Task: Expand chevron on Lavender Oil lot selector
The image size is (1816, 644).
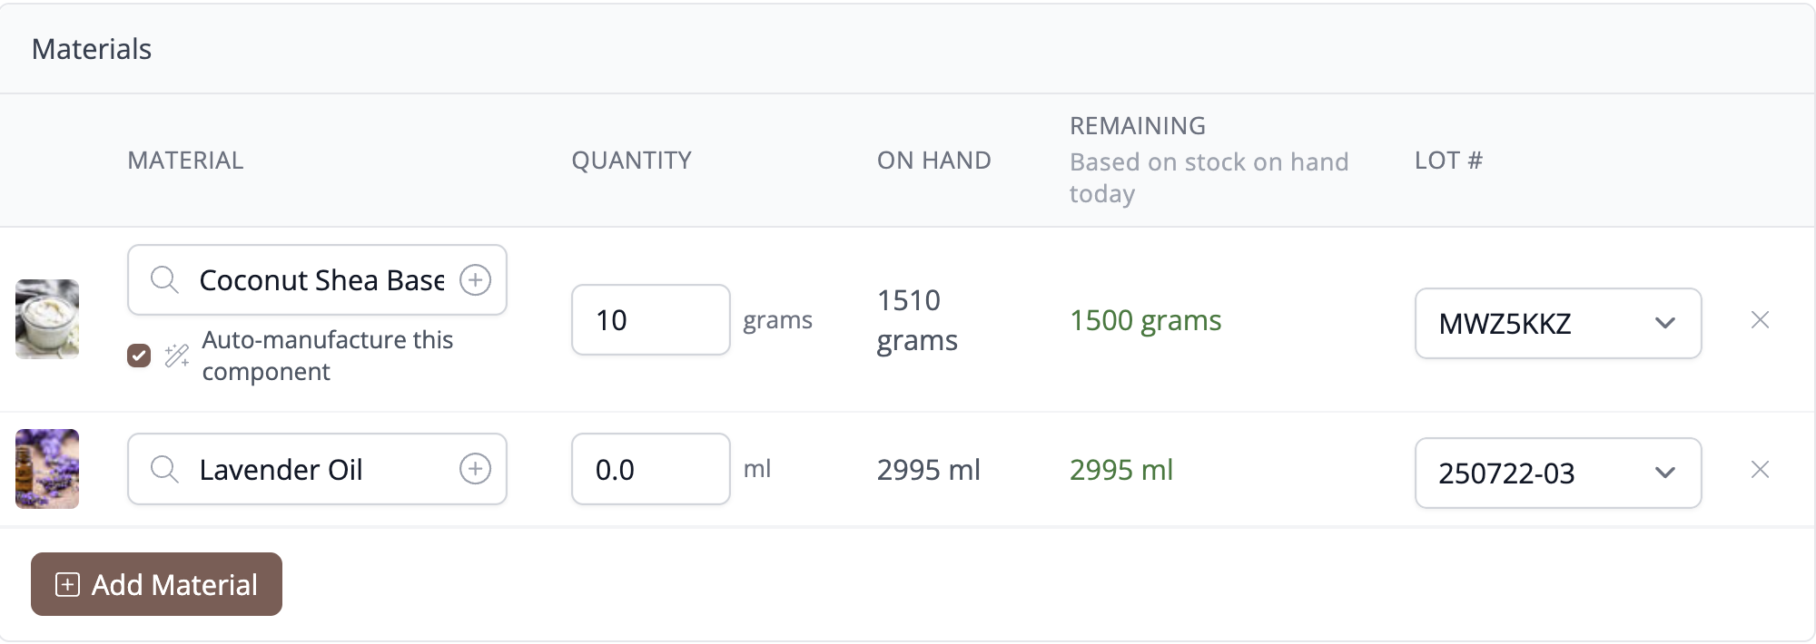Action: coord(1664,473)
